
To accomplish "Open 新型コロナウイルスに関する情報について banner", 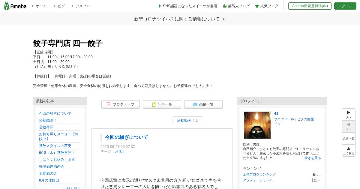I will [x=180, y=19].
